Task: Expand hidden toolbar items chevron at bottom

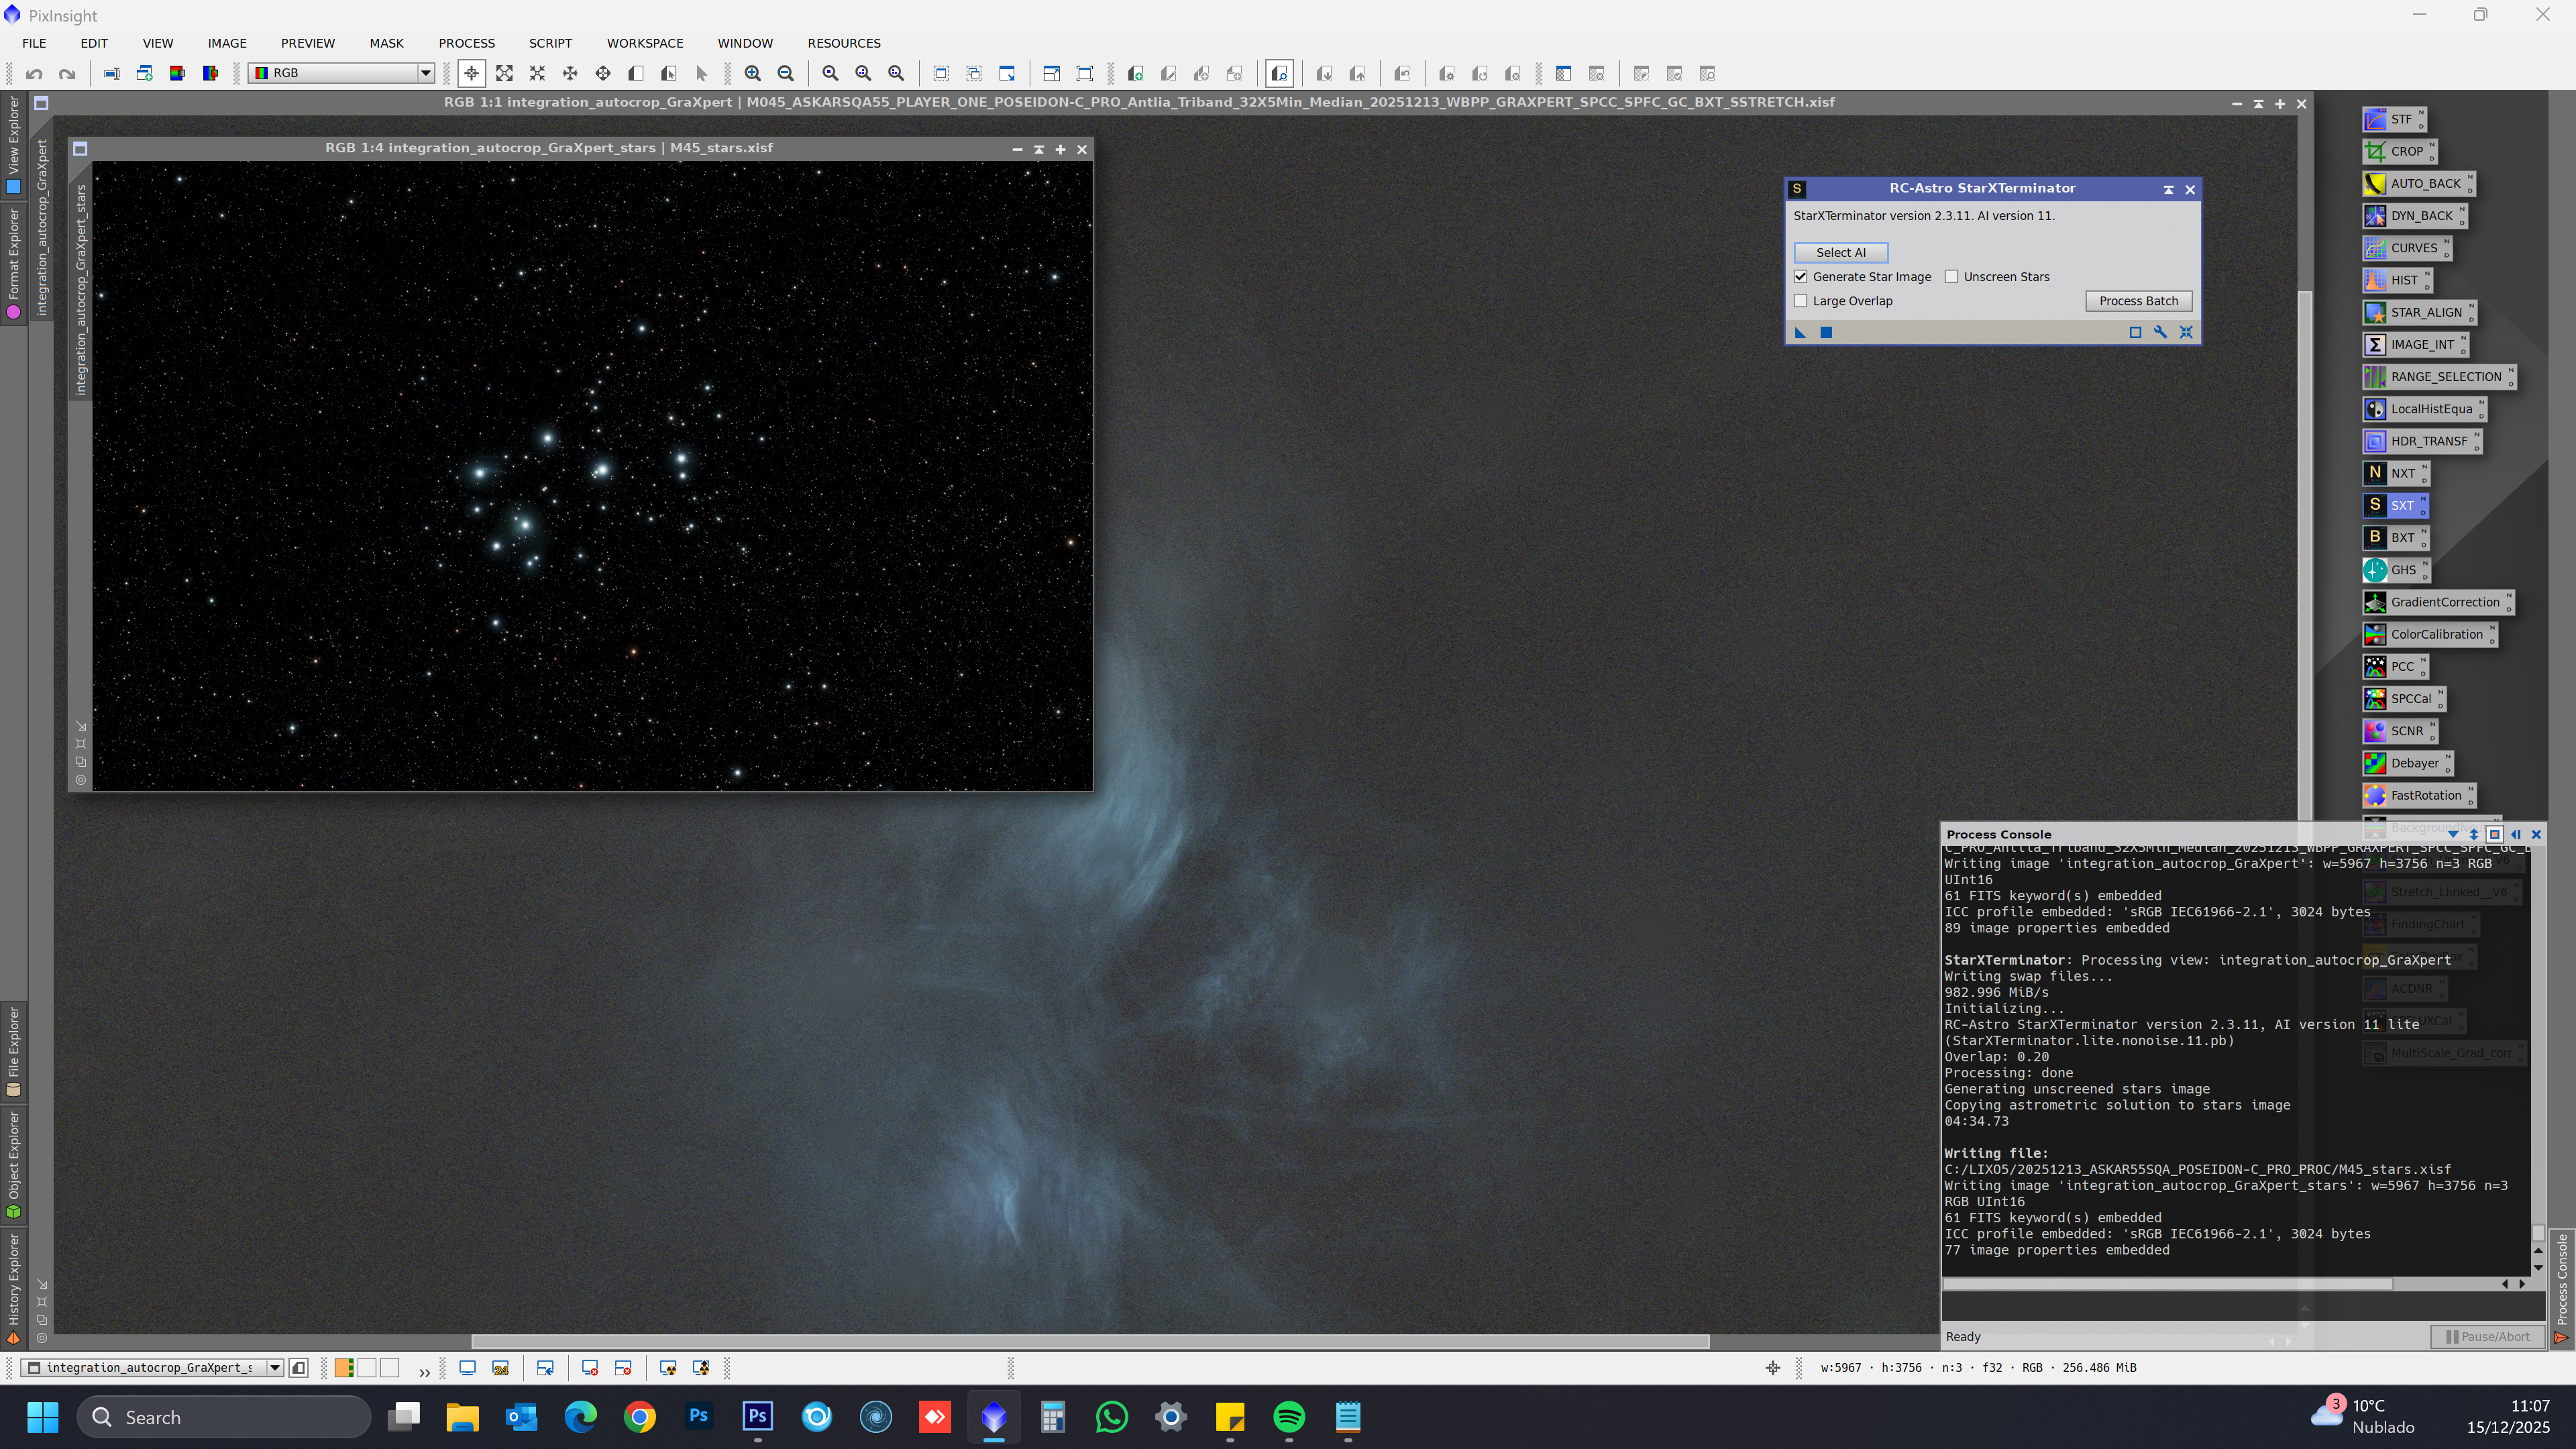Action: (424, 1372)
